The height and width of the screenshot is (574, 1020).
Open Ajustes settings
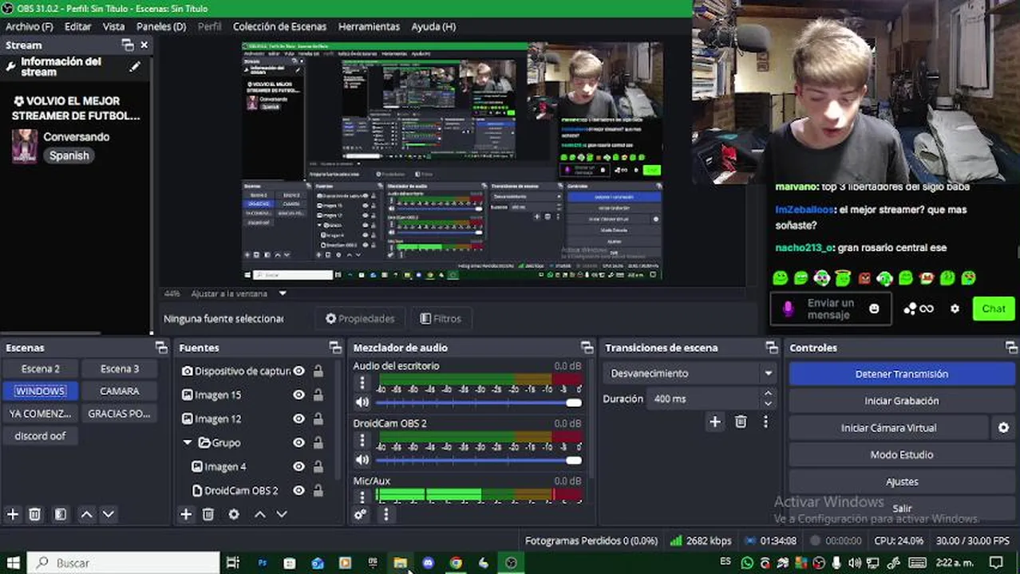(902, 482)
